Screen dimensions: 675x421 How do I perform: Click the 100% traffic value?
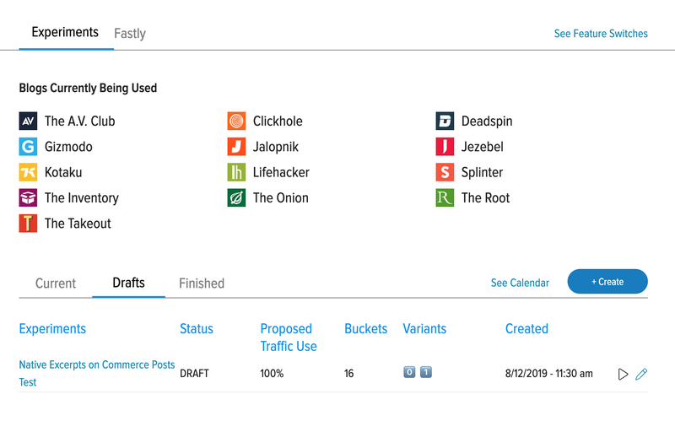tap(272, 374)
